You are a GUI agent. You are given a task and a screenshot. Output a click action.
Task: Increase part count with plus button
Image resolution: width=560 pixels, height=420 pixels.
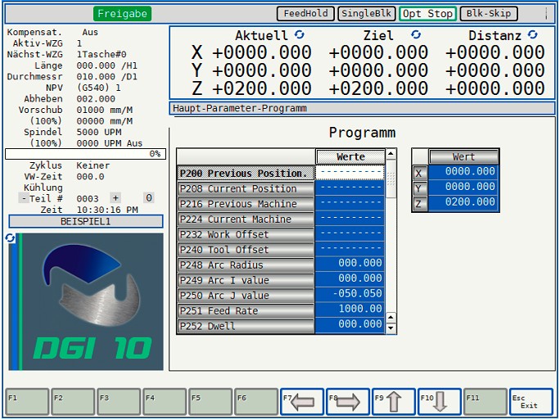tap(115, 198)
